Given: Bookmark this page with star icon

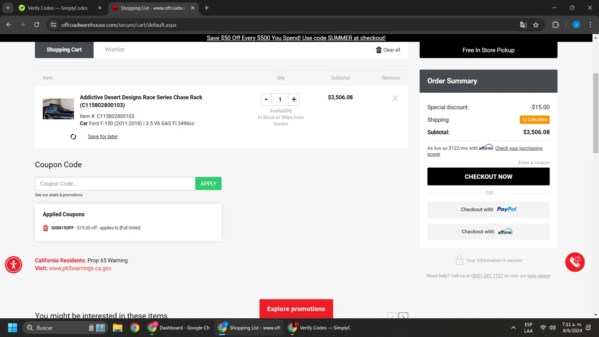Looking at the screenshot, I should pyautogui.click(x=536, y=25).
